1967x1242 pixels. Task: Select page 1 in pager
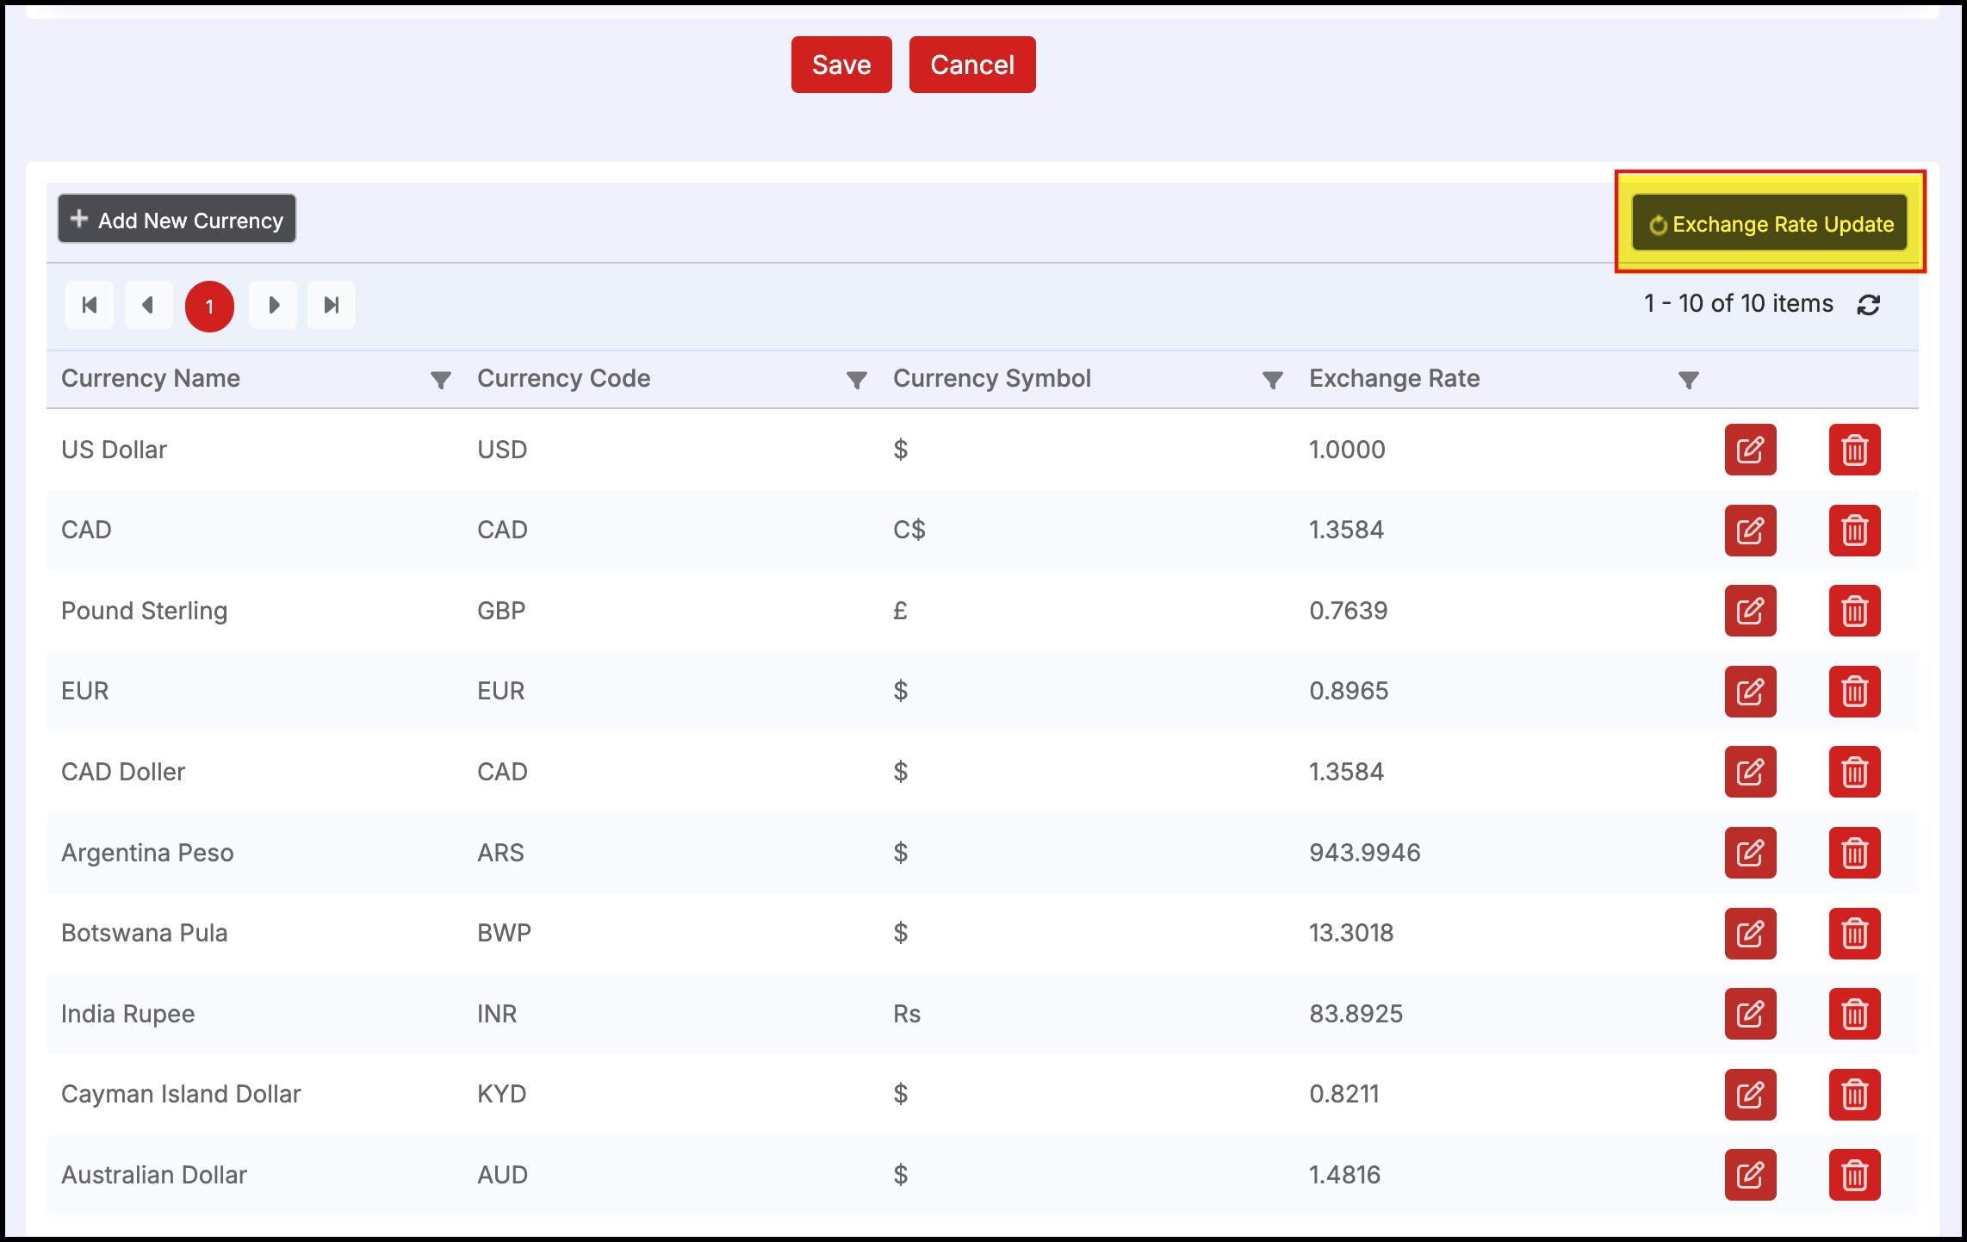click(x=209, y=306)
